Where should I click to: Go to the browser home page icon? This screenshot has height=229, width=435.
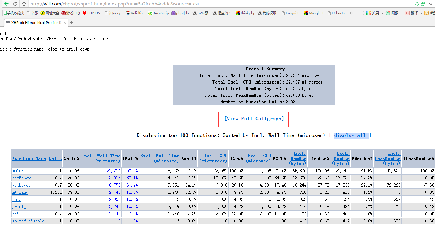(x=24, y=4)
